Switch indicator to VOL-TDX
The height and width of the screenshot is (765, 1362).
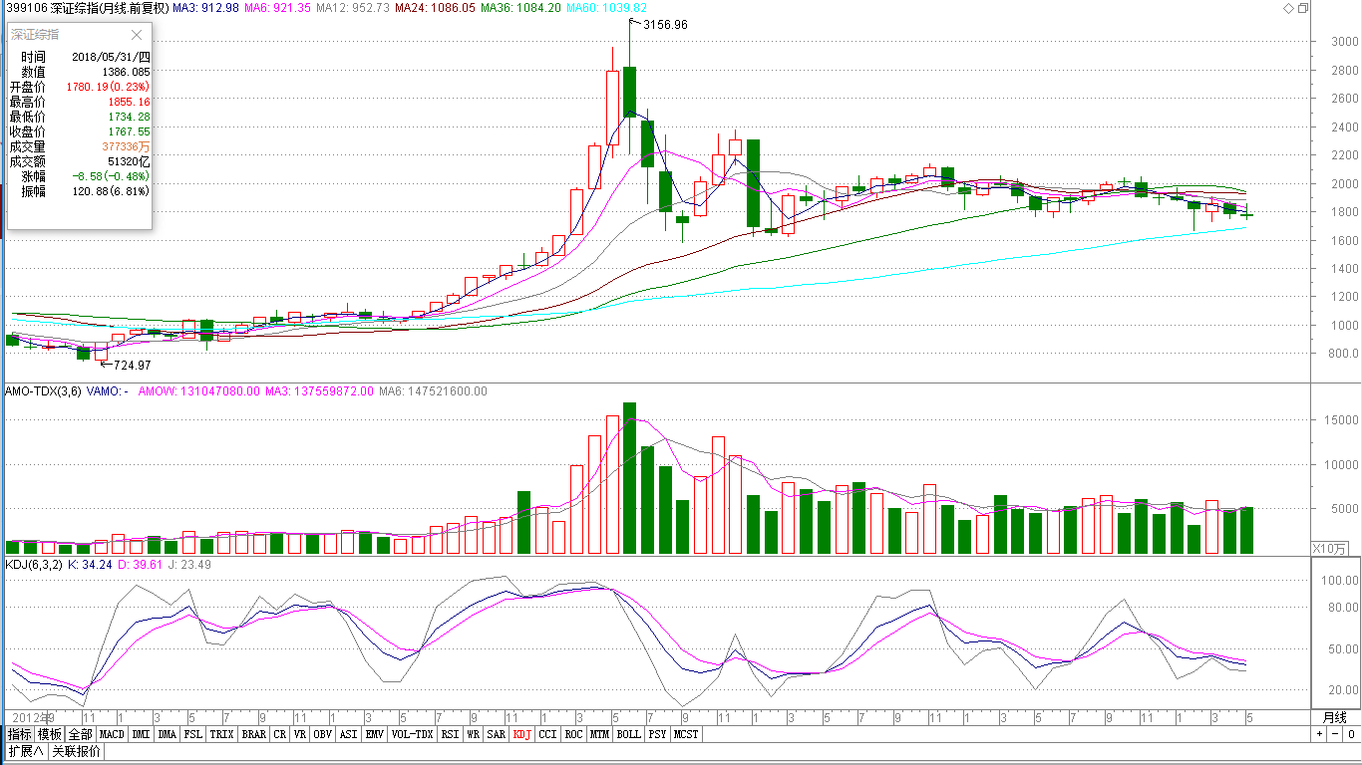(x=413, y=734)
